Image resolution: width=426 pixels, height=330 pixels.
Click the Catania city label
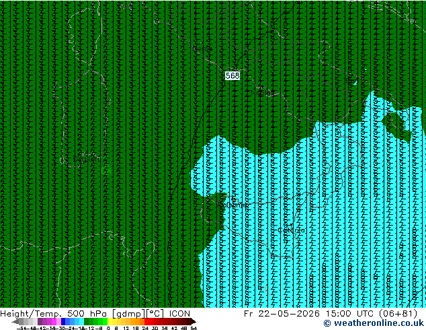[x=291, y=230]
